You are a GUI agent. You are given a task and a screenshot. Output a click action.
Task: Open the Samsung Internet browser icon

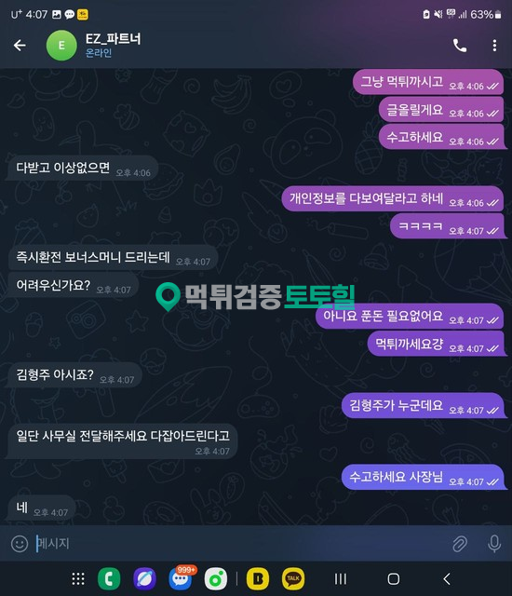(x=144, y=579)
